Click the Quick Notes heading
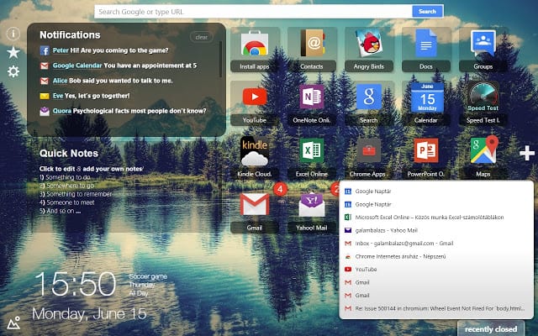The image size is (538, 336). (x=69, y=153)
